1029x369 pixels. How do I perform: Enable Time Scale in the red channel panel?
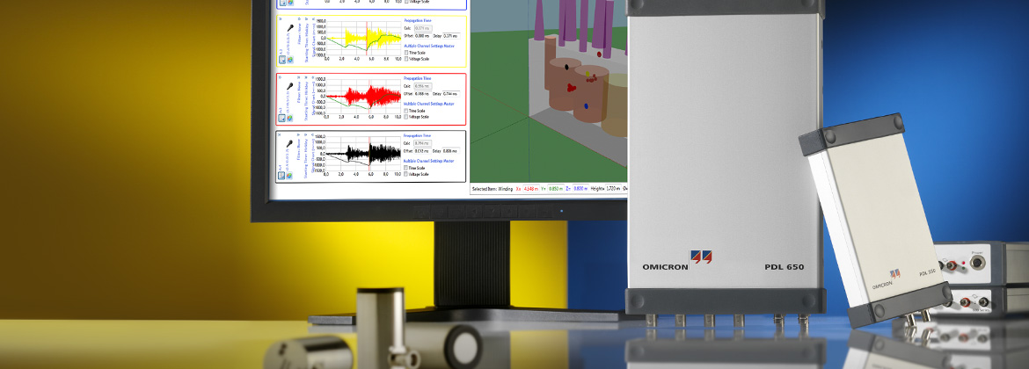(405, 111)
